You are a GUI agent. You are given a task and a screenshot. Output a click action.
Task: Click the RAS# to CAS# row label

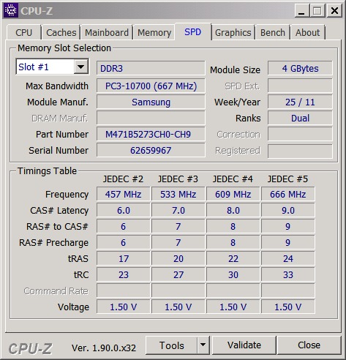coord(57,227)
